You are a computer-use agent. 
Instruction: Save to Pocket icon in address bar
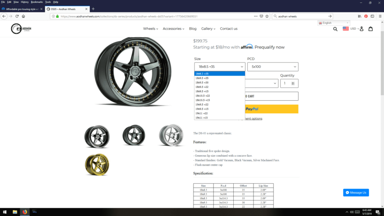pos(261,16)
